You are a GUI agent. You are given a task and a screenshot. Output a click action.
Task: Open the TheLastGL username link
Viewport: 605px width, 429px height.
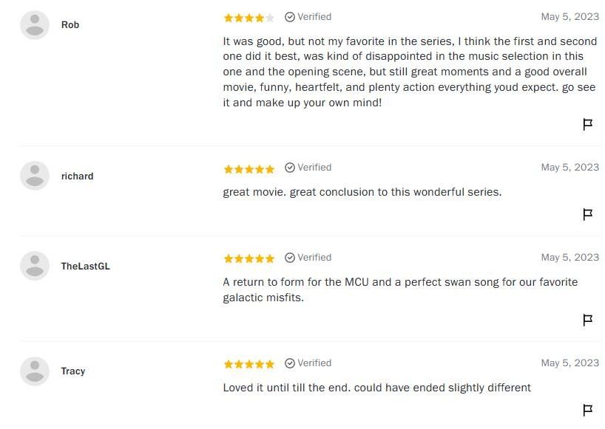85,266
